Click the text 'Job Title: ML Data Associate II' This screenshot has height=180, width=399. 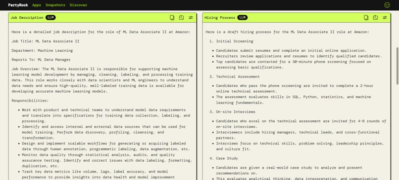point(45,41)
